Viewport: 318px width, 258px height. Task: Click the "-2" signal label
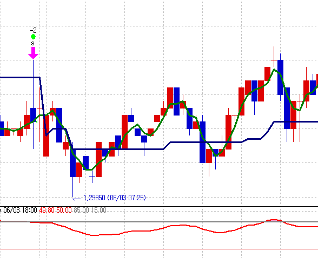pos(34,30)
